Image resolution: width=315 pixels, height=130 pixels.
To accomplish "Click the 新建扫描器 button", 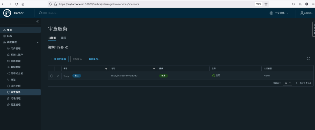I will coord(58,59).
